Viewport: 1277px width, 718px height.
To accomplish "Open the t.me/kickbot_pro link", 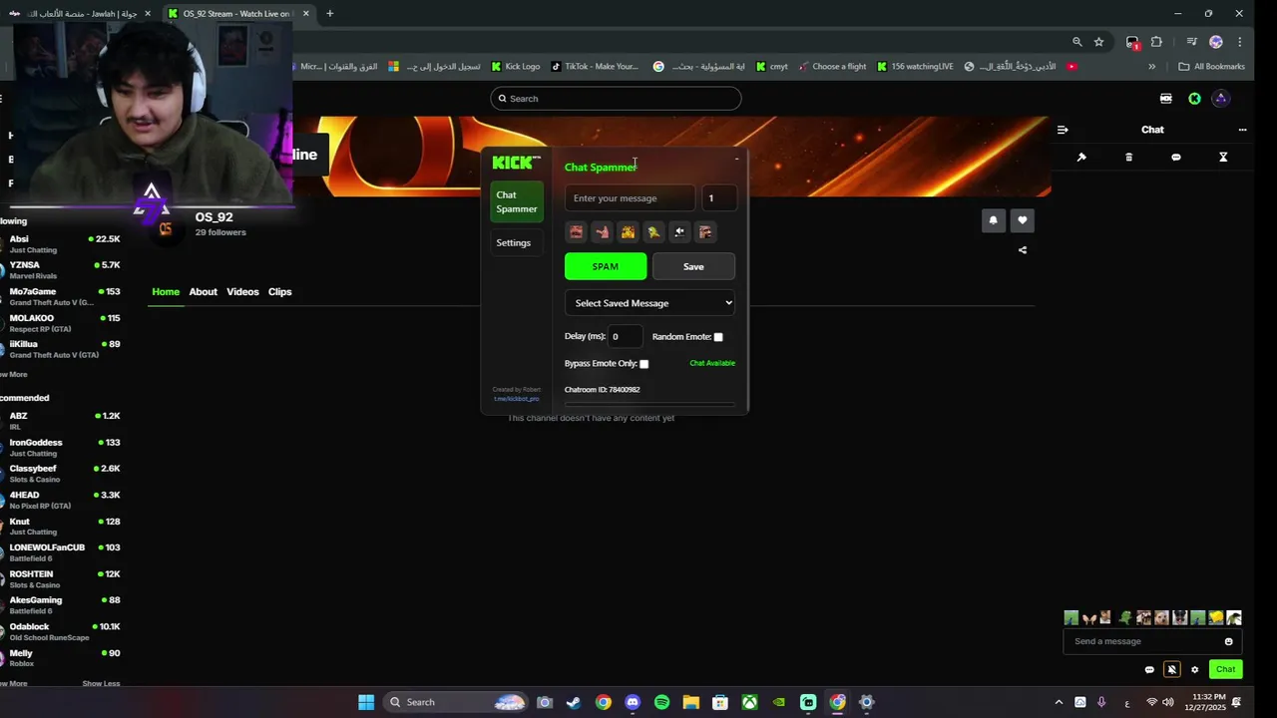I will pyautogui.click(x=516, y=399).
